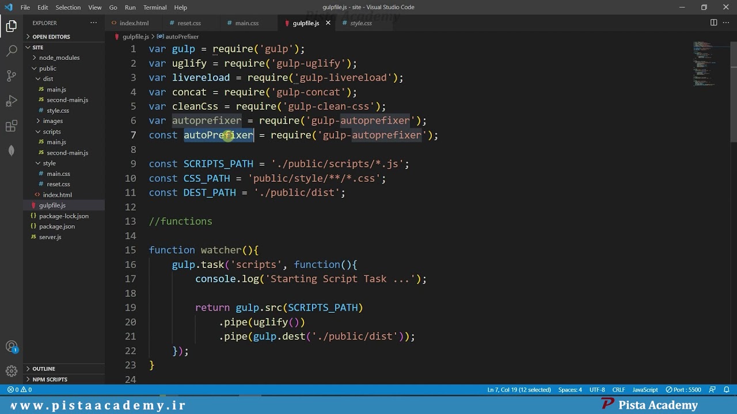Open the MongoDB leaf icon view
The image size is (737, 414).
(x=12, y=151)
